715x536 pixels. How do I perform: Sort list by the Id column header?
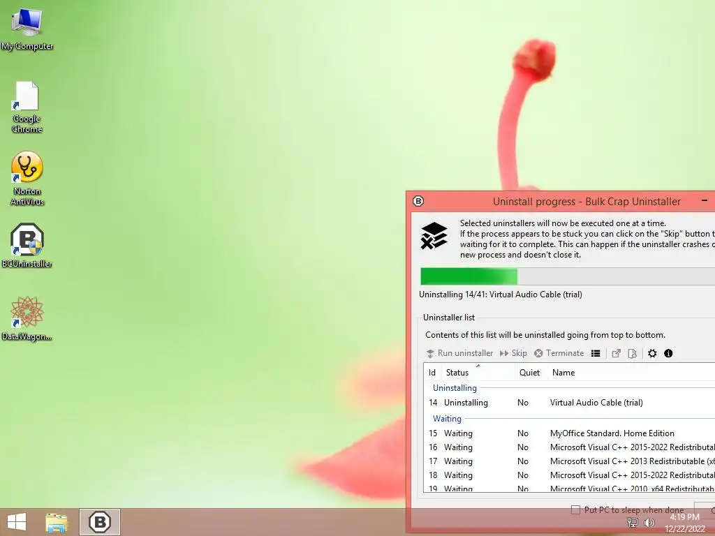432,373
